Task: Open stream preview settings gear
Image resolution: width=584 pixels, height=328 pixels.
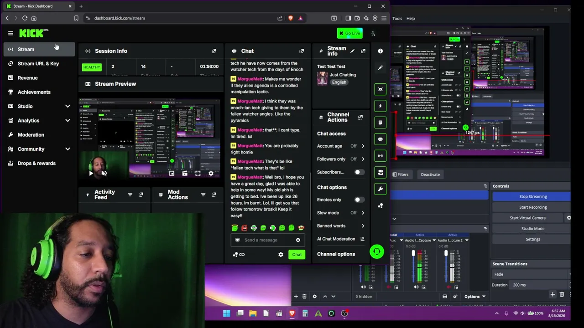Action: 211,174
